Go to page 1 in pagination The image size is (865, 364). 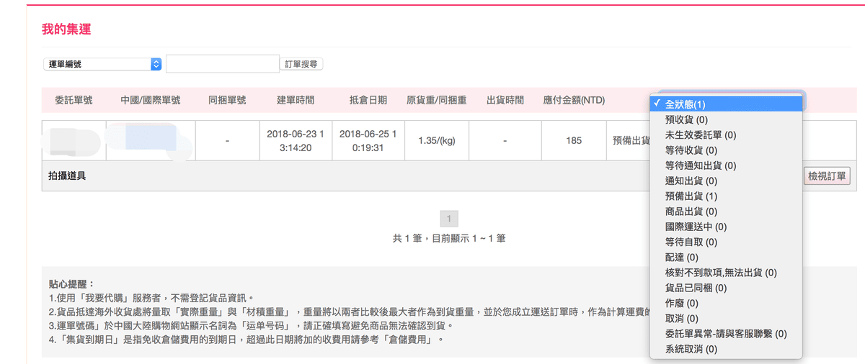tap(448, 219)
